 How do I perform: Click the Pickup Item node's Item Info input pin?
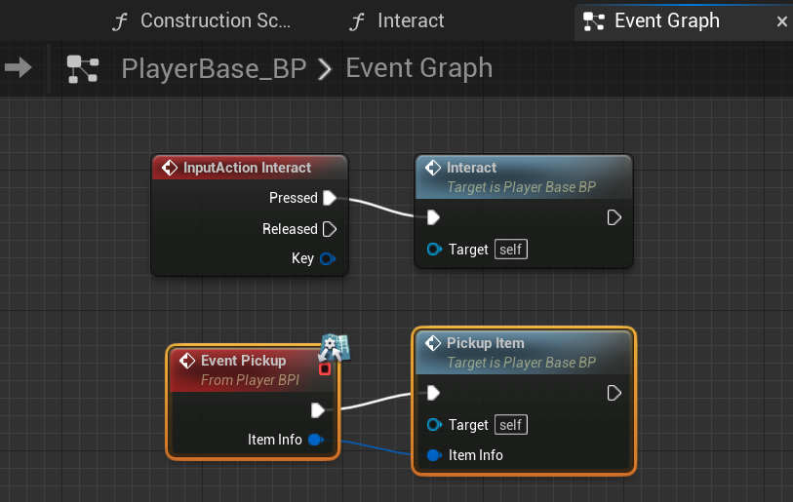tap(434, 455)
